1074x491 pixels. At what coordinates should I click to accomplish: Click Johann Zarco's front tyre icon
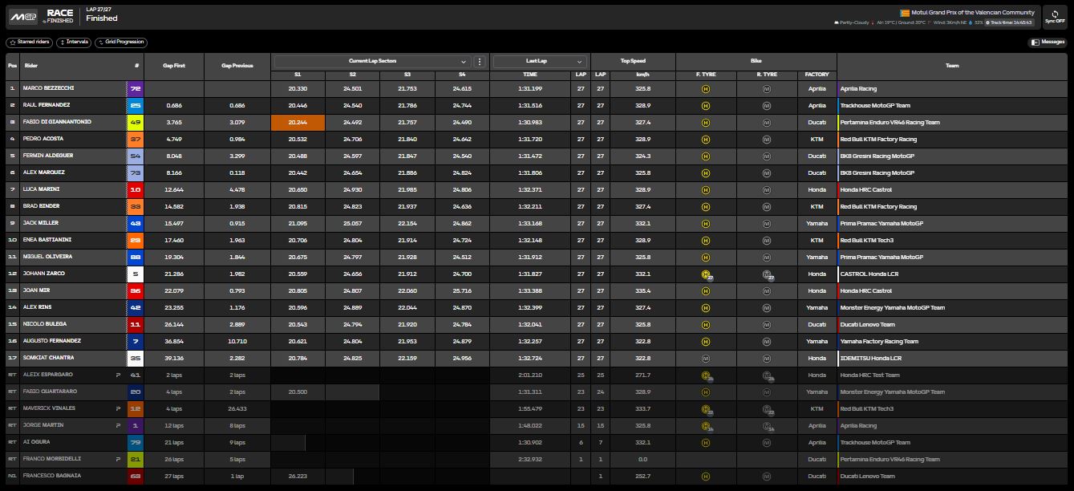706,274
